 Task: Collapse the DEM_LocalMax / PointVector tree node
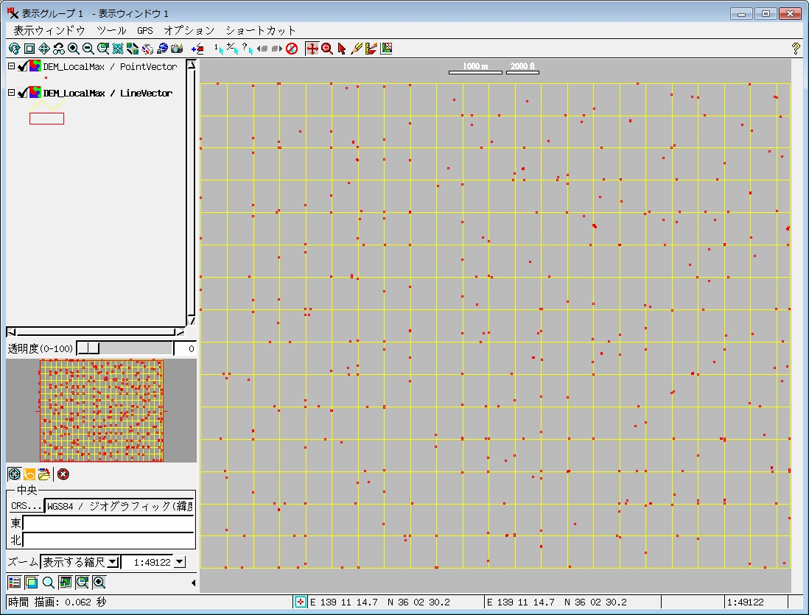pyautogui.click(x=11, y=66)
